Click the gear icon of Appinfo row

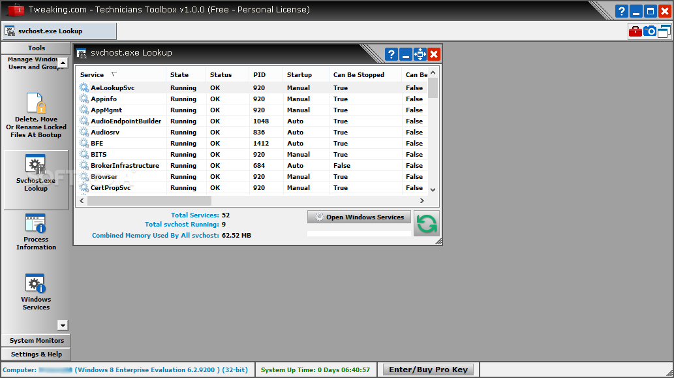pyautogui.click(x=84, y=99)
